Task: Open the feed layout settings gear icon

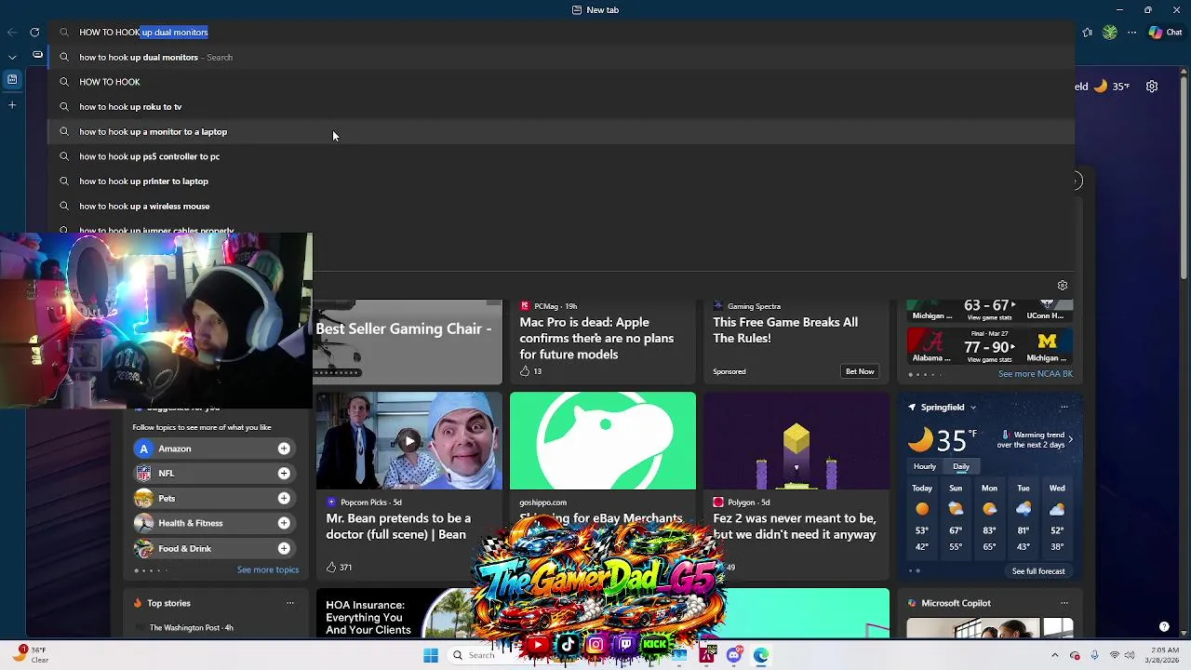Action: [x=1063, y=286]
